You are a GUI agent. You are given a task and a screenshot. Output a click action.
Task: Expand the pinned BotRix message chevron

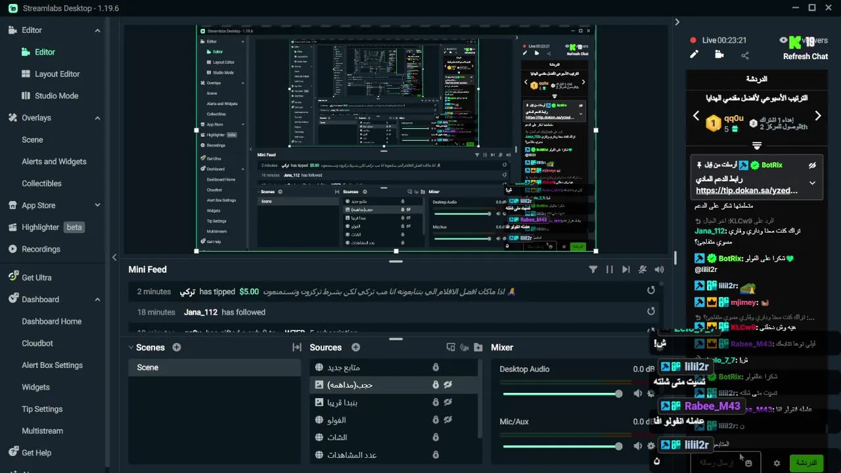click(812, 183)
